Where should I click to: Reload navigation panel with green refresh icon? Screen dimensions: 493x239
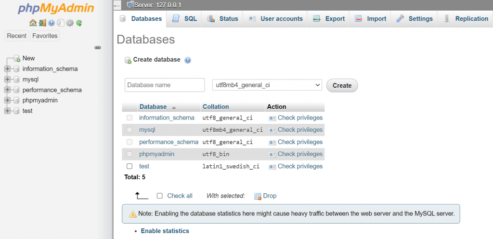(79, 23)
